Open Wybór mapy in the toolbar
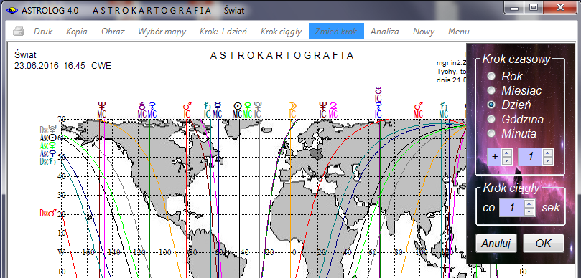Screen dimensions: 581x278 click(162, 32)
